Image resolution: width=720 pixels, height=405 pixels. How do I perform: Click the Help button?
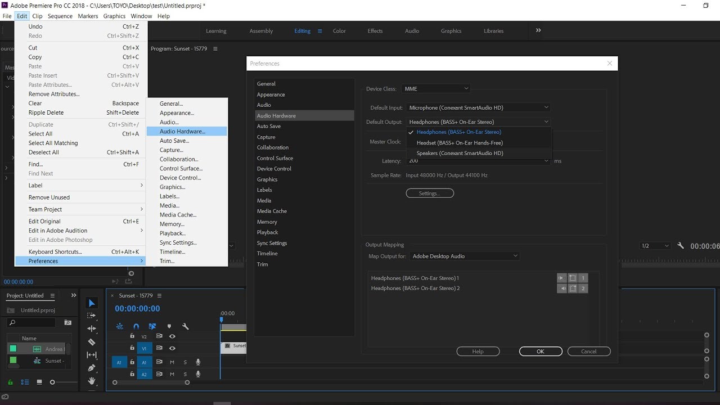pyautogui.click(x=478, y=351)
